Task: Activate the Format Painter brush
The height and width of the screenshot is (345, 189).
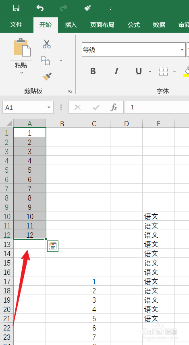Action: [x=47, y=77]
